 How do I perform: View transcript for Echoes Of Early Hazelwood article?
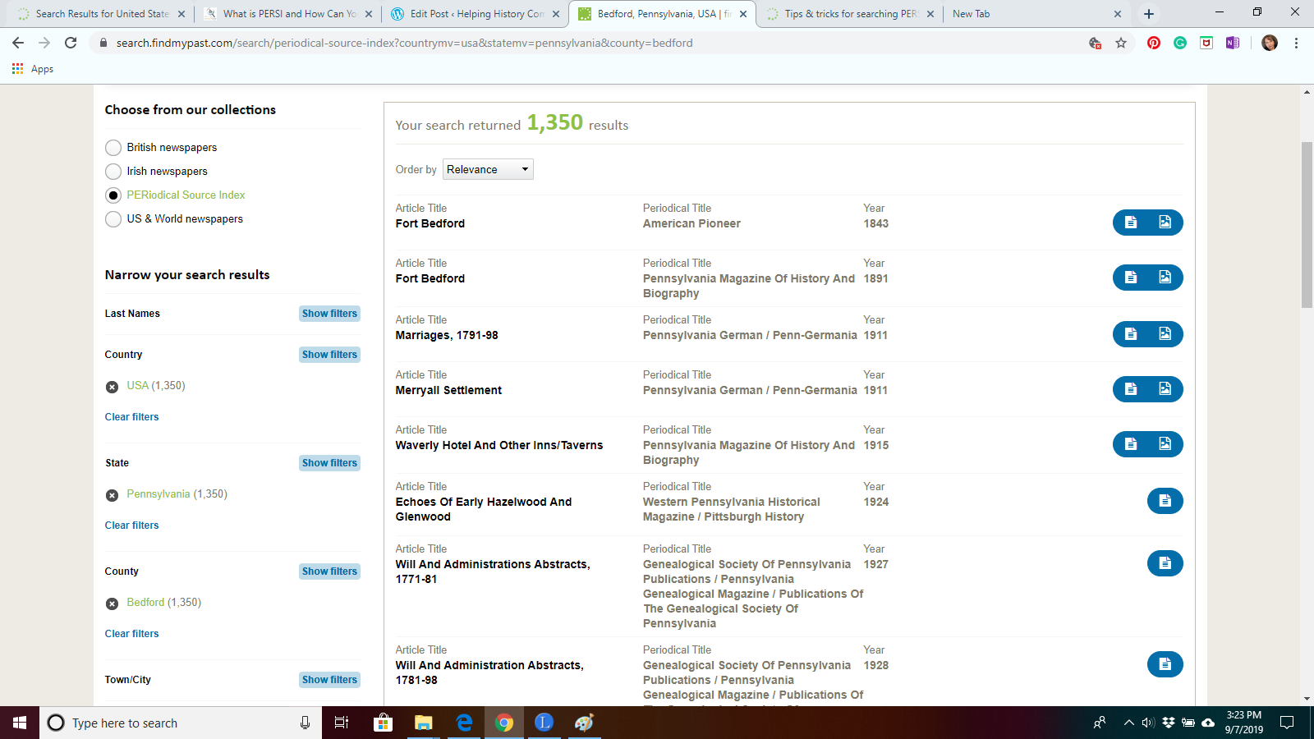pyautogui.click(x=1165, y=501)
